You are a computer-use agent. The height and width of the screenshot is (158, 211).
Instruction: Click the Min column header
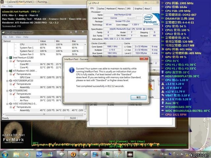coord(62,41)
